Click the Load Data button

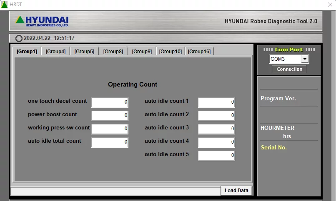pos(236,191)
